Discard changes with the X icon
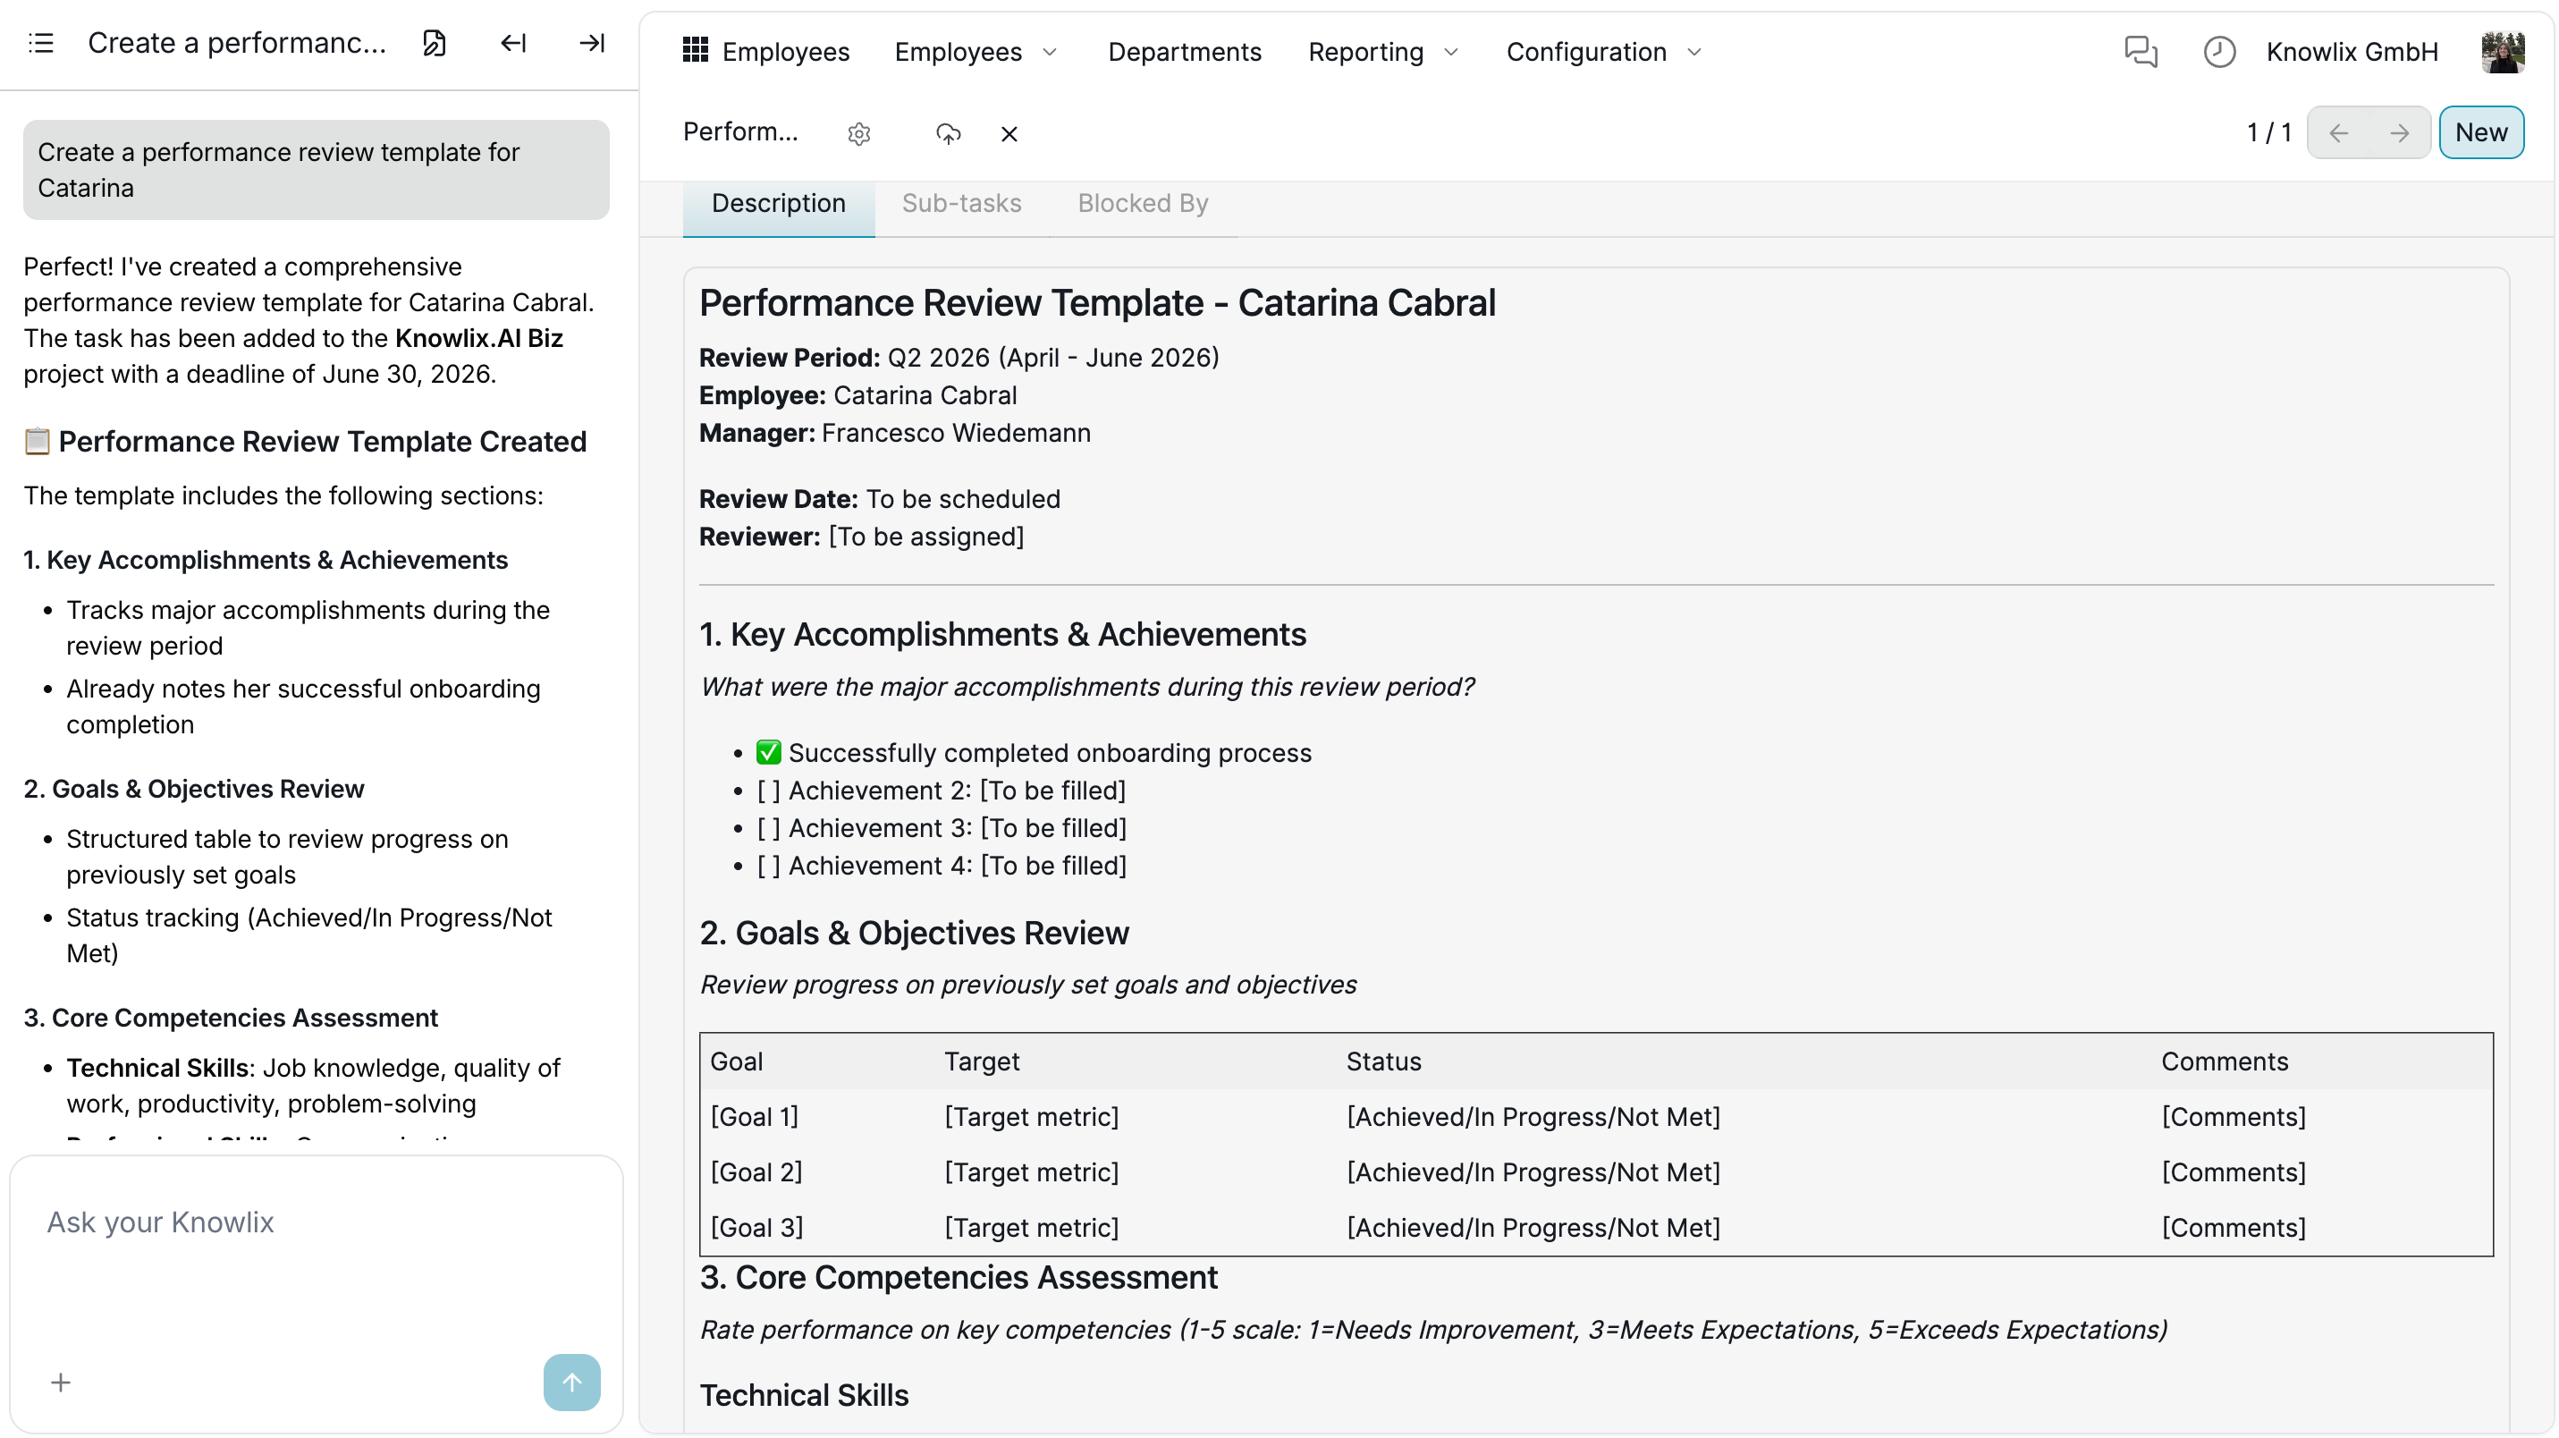Screen dimensions: 2559x1438 [1009, 133]
